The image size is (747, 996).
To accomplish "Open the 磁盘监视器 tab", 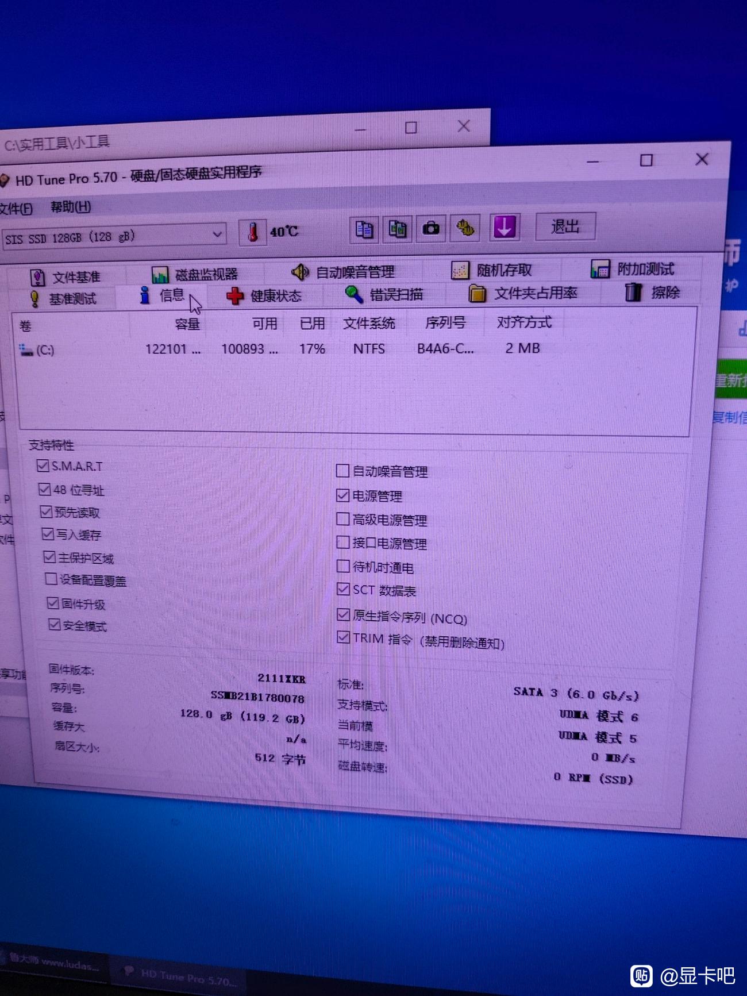I will (x=194, y=274).
